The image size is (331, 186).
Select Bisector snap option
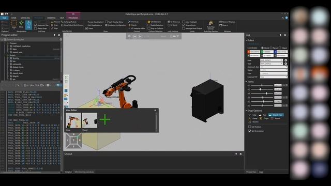(253, 122)
